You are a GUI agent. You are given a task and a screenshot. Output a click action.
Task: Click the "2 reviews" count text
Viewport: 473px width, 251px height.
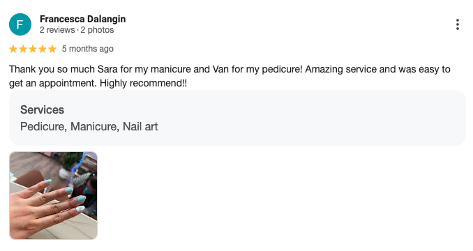(x=57, y=30)
